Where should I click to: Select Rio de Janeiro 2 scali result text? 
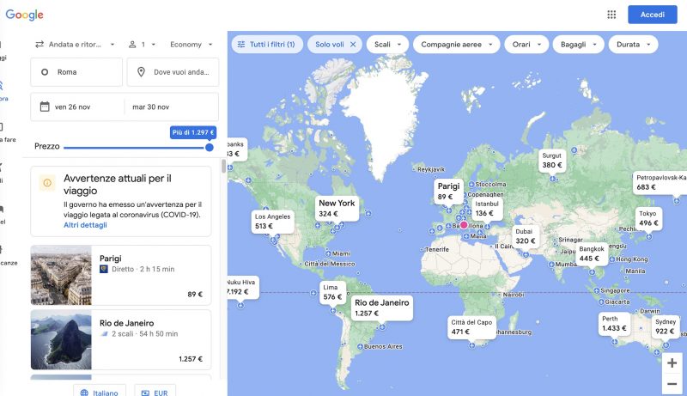tap(144, 334)
